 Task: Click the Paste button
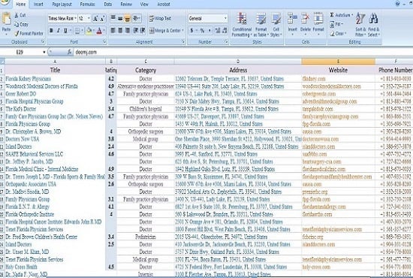click(x=6, y=23)
